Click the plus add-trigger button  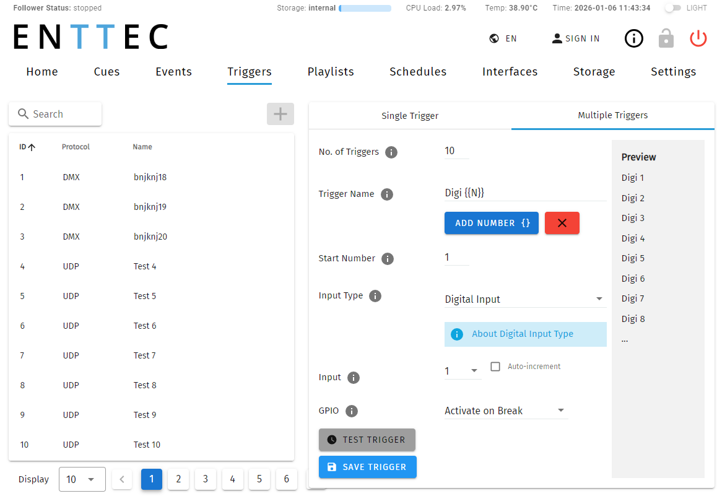(280, 114)
